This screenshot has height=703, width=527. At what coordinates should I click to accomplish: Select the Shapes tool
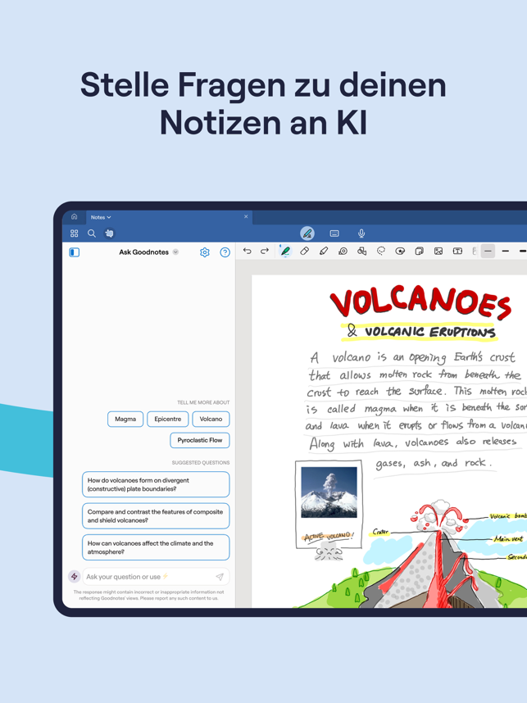pos(362,251)
